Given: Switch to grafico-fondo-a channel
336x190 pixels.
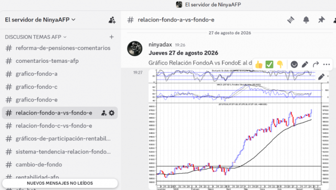Looking at the screenshot, I should [x=60, y=74].
